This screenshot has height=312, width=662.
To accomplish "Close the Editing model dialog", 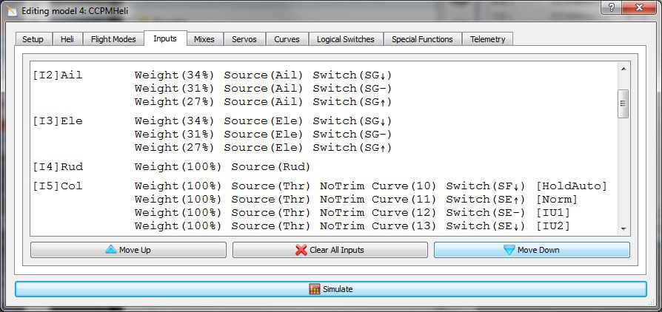I will 640,7.
